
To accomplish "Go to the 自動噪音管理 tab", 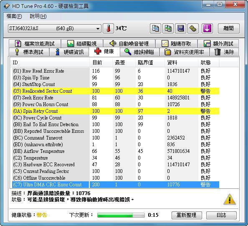I will click(129, 43).
